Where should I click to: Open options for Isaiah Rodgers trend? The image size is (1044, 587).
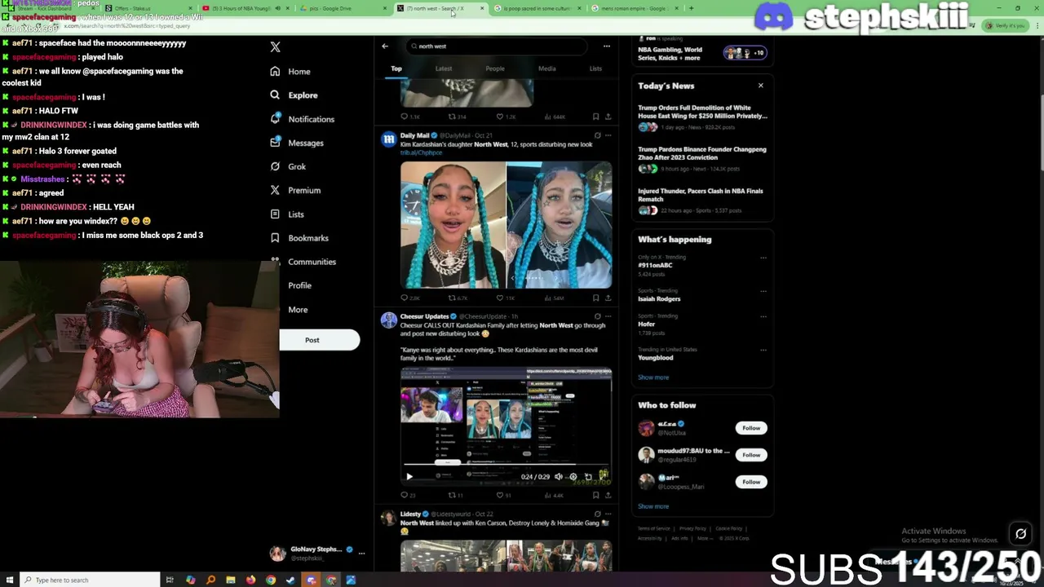(763, 291)
